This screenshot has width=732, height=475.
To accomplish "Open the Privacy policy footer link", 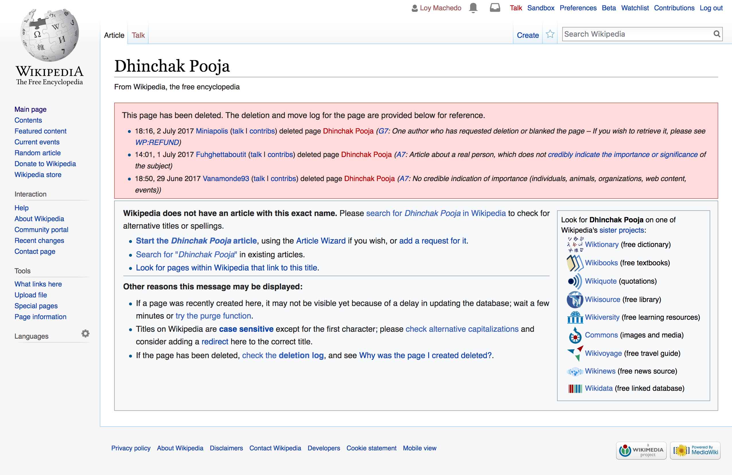I will [131, 448].
